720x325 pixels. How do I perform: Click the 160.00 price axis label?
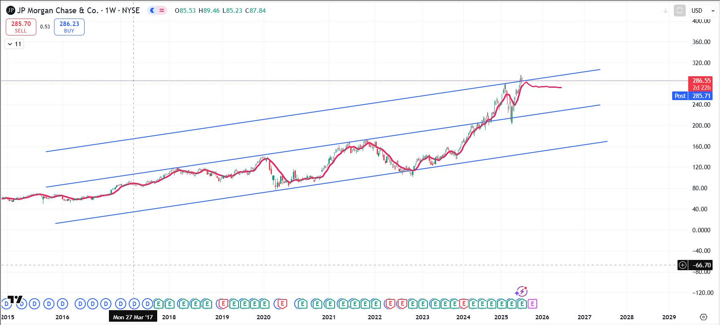pyautogui.click(x=701, y=147)
